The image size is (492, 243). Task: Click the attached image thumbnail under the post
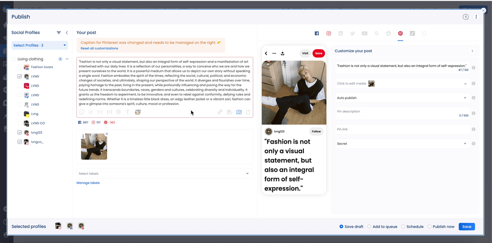(x=94, y=146)
